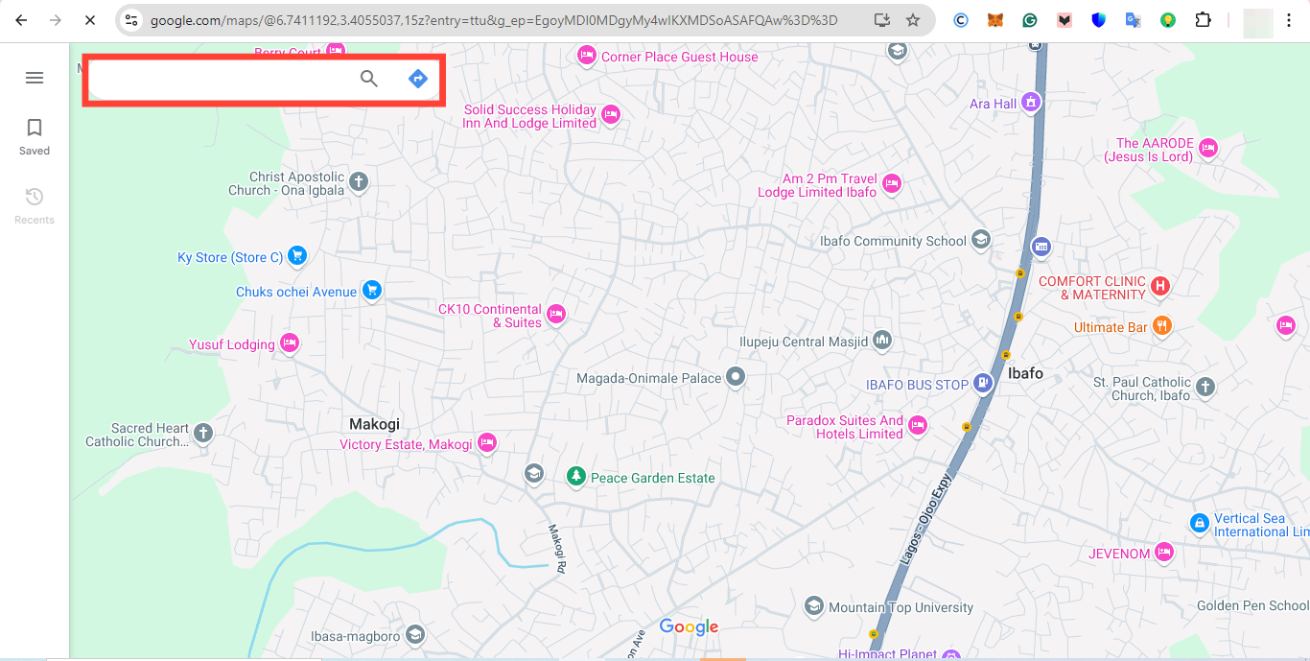
Task: Go back using the browser back arrow
Action: tap(21, 20)
